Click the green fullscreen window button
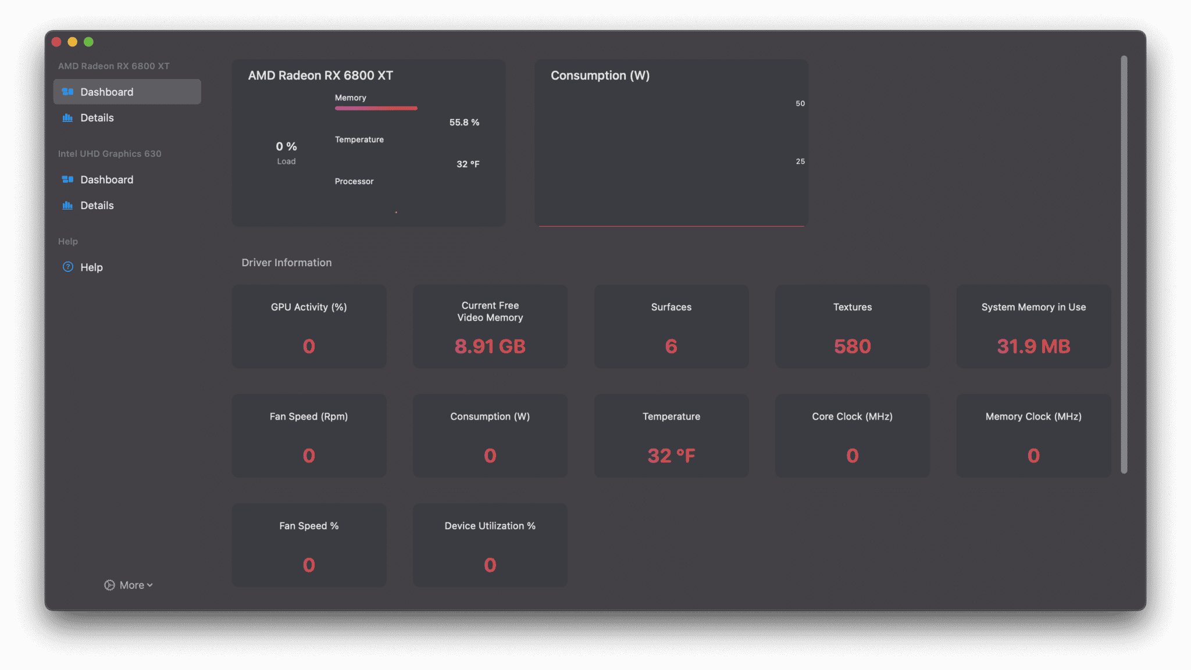1191x670 pixels. [88, 42]
